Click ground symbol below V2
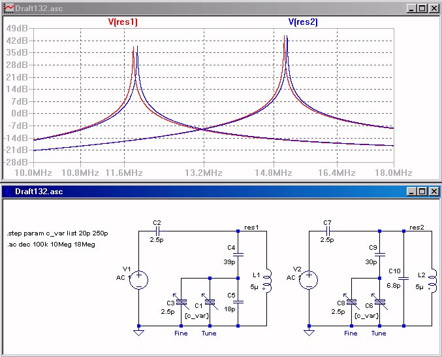442x357 pixels. point(309,332)
